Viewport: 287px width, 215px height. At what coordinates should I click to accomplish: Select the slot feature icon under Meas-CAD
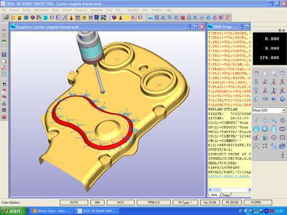click(282, 129)
